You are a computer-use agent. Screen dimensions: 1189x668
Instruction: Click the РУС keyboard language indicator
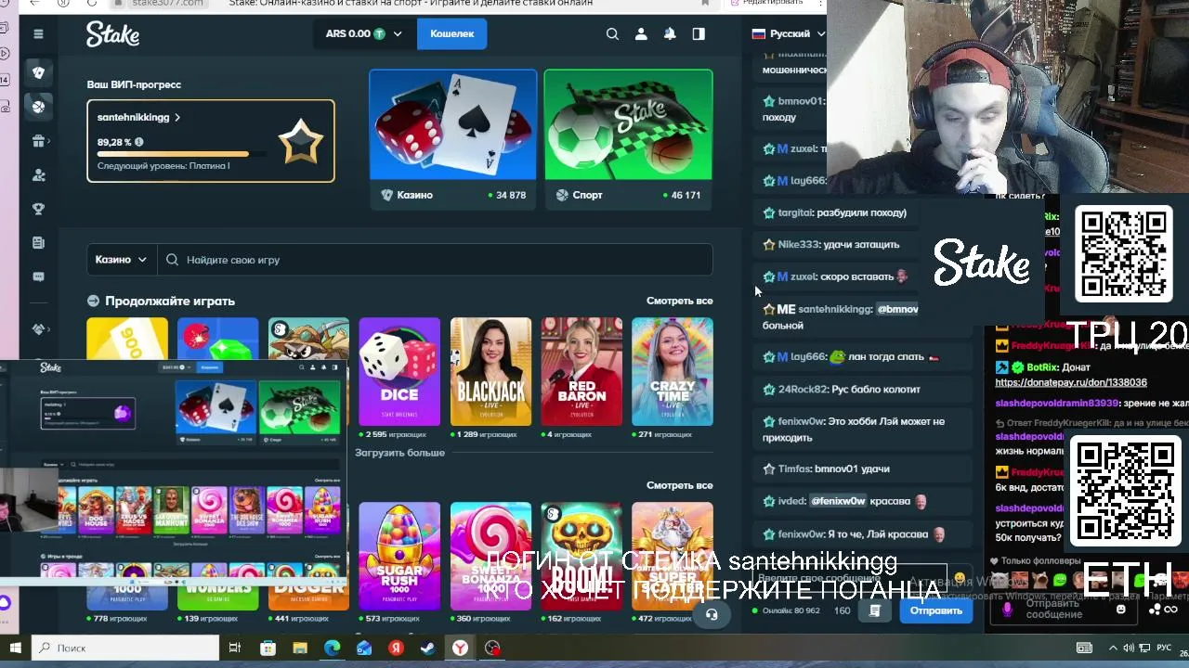pyautogui.click(x=1163, y=648)
